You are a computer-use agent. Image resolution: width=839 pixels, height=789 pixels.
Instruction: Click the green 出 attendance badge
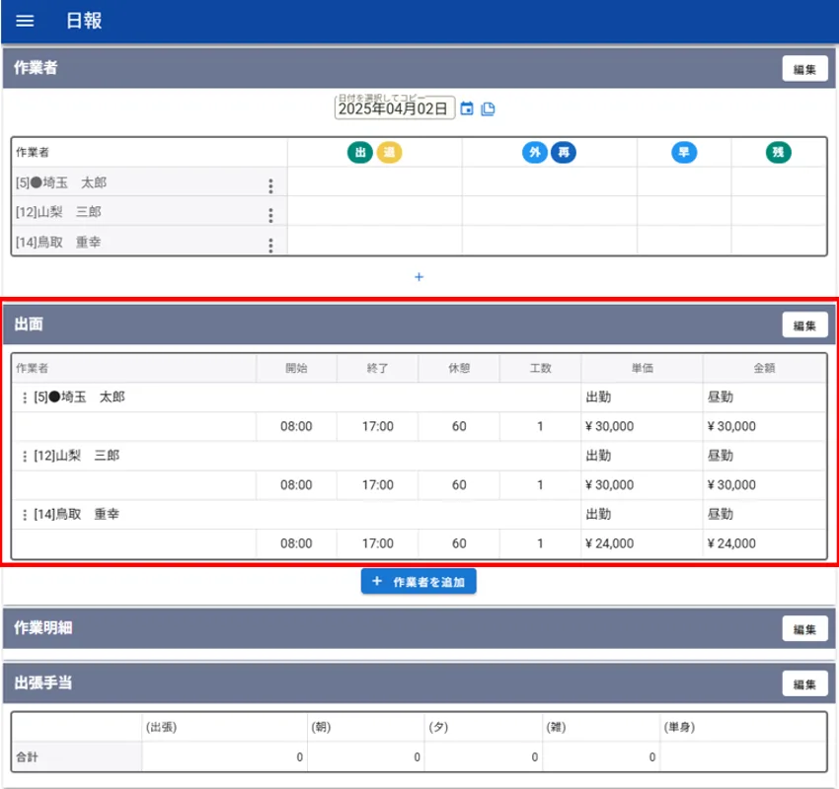pos(359,152)
